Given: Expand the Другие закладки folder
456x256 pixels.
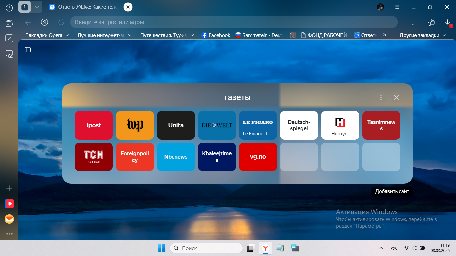Looking at the screenshot, I should point(423,35).
